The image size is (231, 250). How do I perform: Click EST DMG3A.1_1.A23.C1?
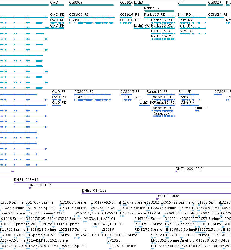coord(85,221)
